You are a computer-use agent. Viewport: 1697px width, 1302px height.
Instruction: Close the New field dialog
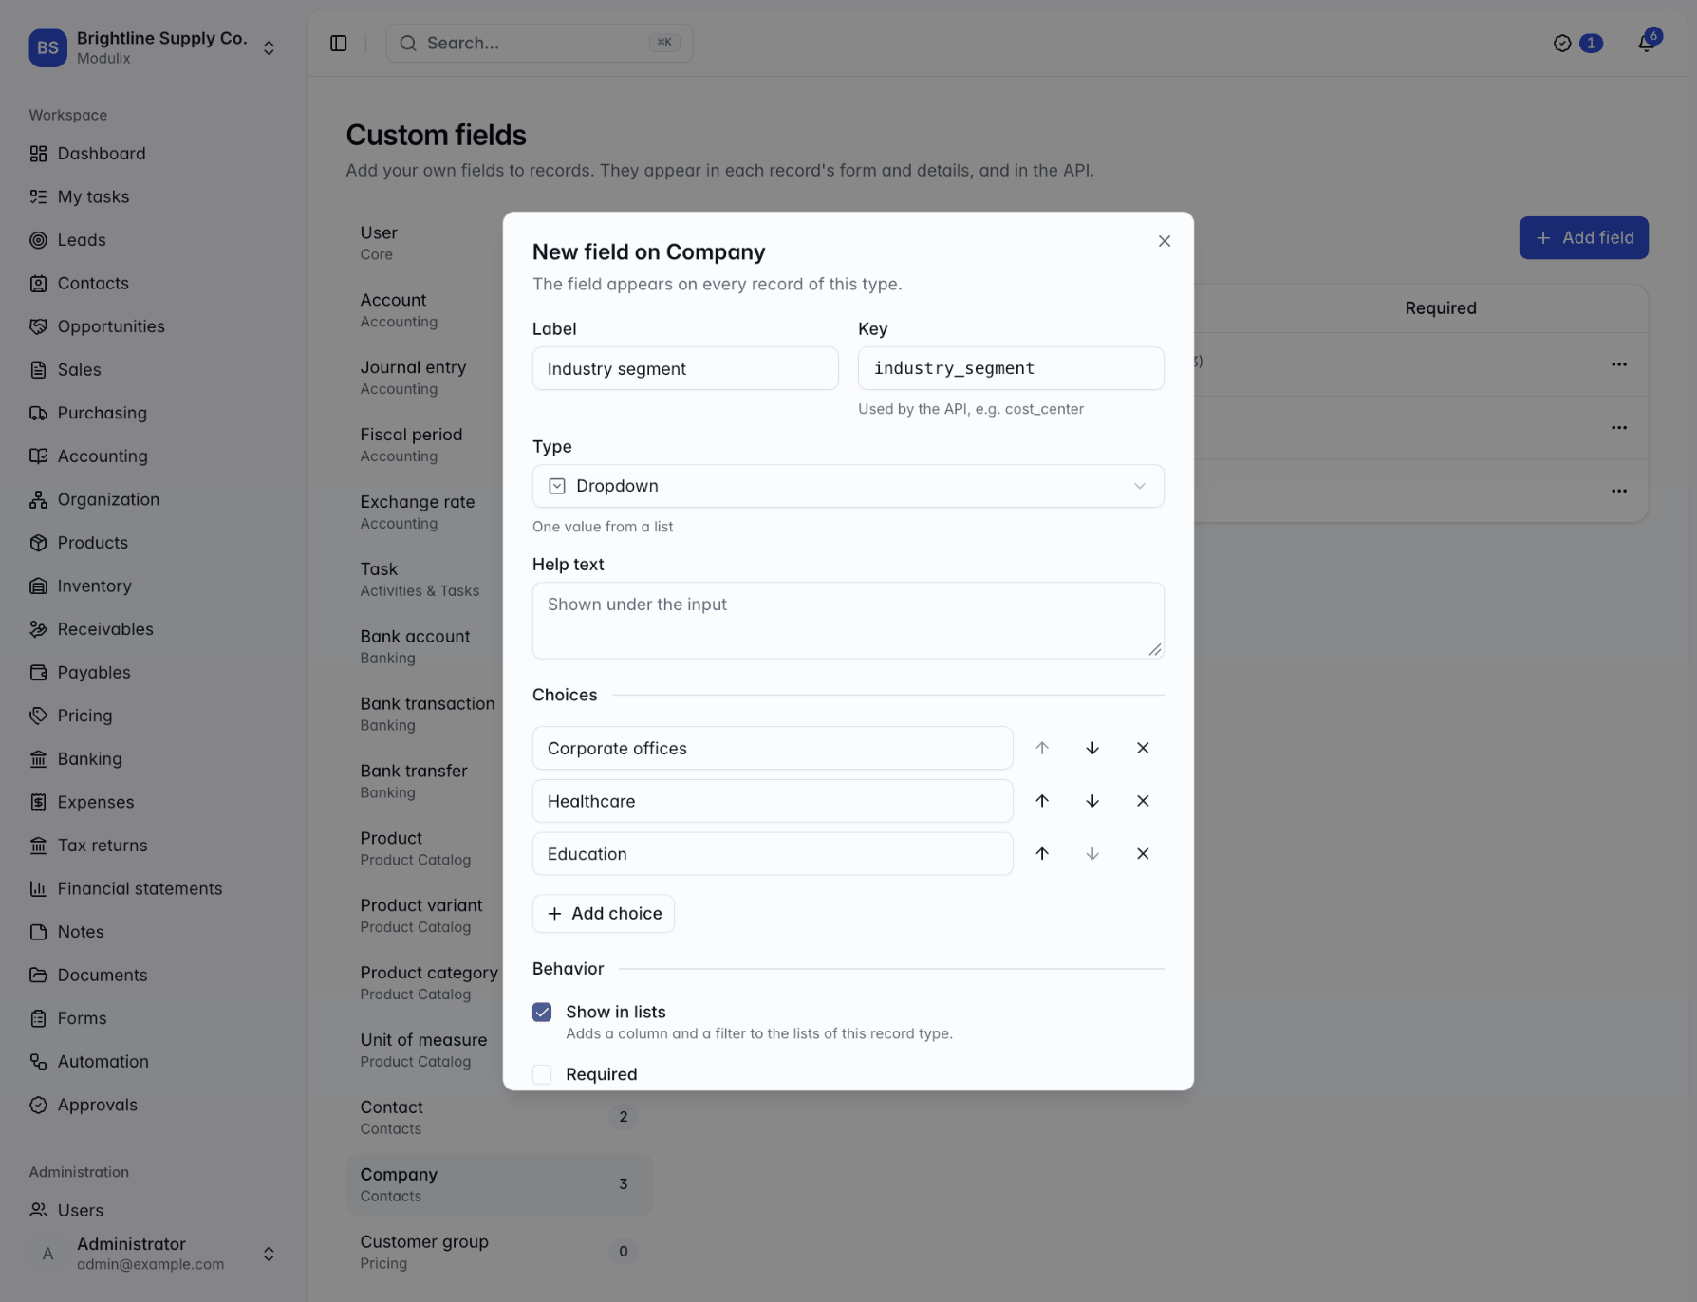(x=1165, y=241)
